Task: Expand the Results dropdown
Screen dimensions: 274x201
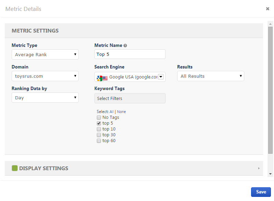Action: pyautogui.click(x=210, y=76)
